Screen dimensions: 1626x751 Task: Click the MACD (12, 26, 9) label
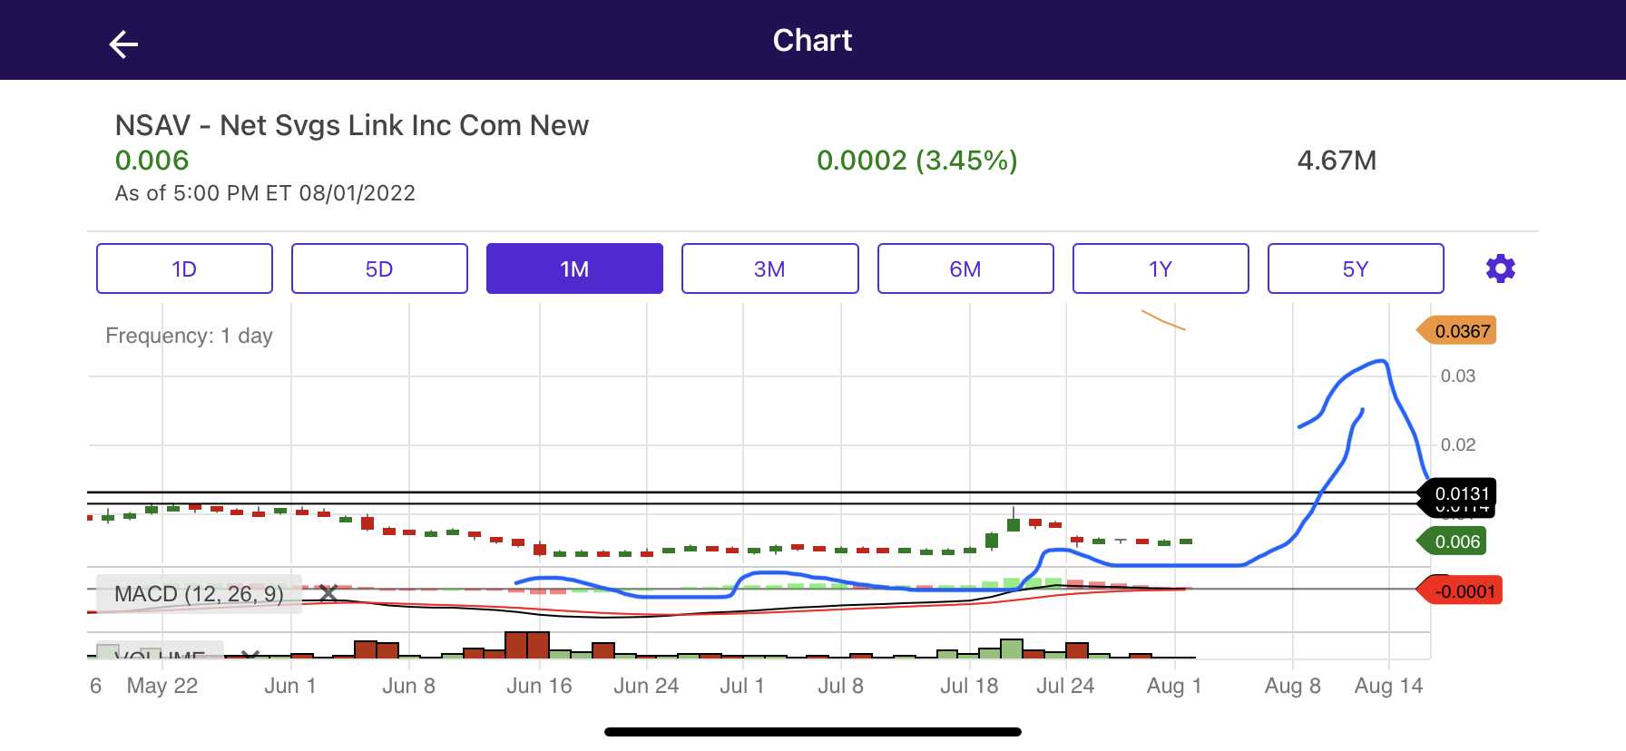pos(199,594)
